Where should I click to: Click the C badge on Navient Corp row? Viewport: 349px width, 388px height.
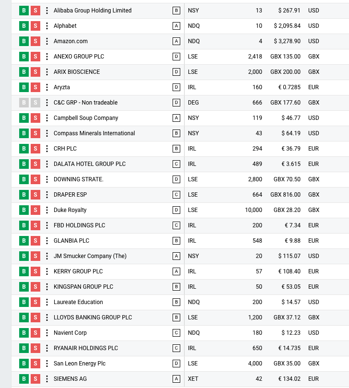click(x=176, y=332)
